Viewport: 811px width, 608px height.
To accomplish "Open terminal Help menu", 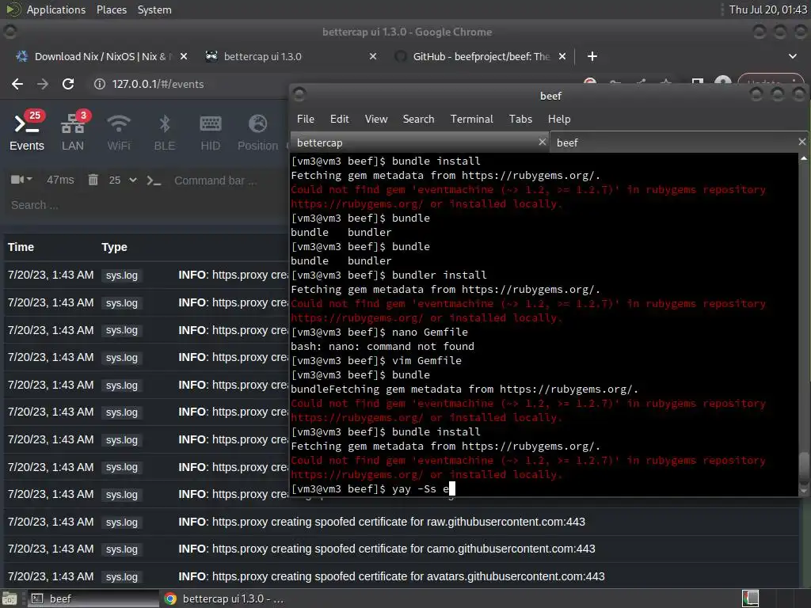I will (x=559, y=119).
